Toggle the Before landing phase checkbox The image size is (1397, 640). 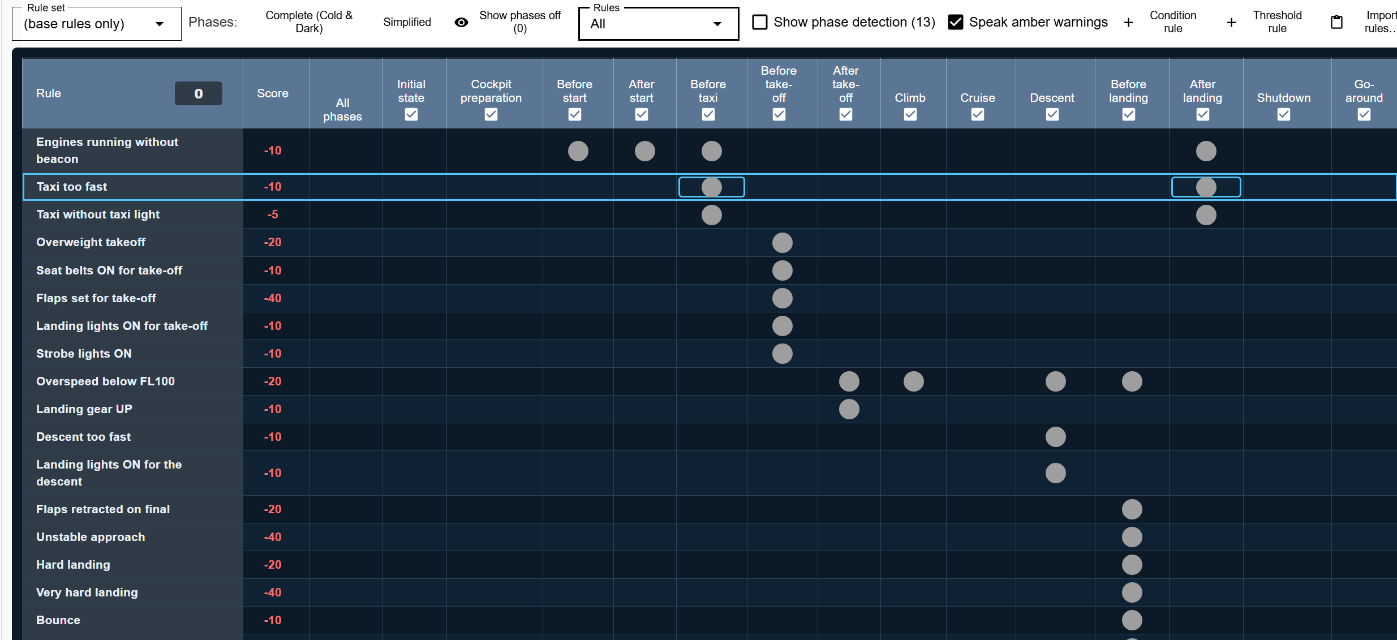click(1129, 114)
